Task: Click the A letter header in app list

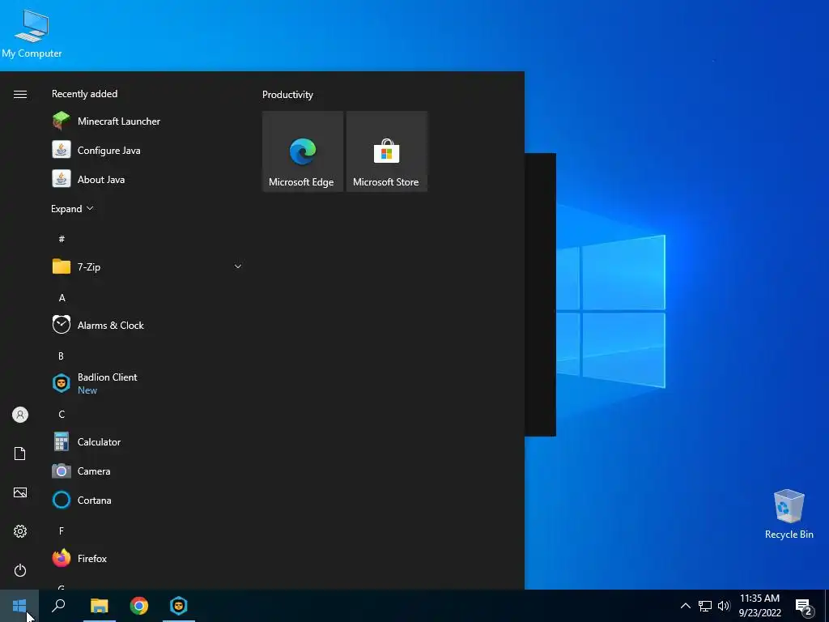Action: pyautogui.click(x=62, y=298)
